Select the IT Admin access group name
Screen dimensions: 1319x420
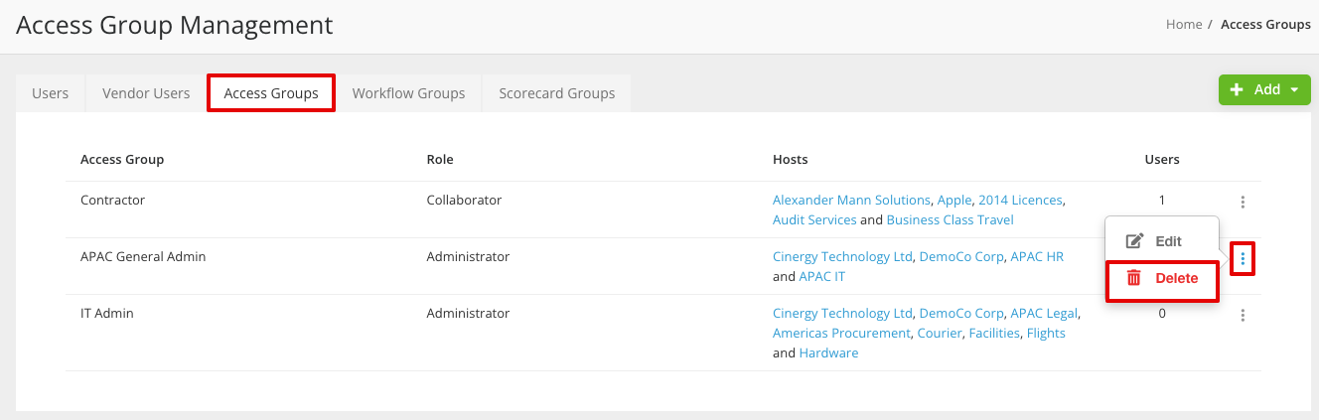click(107, 313)
